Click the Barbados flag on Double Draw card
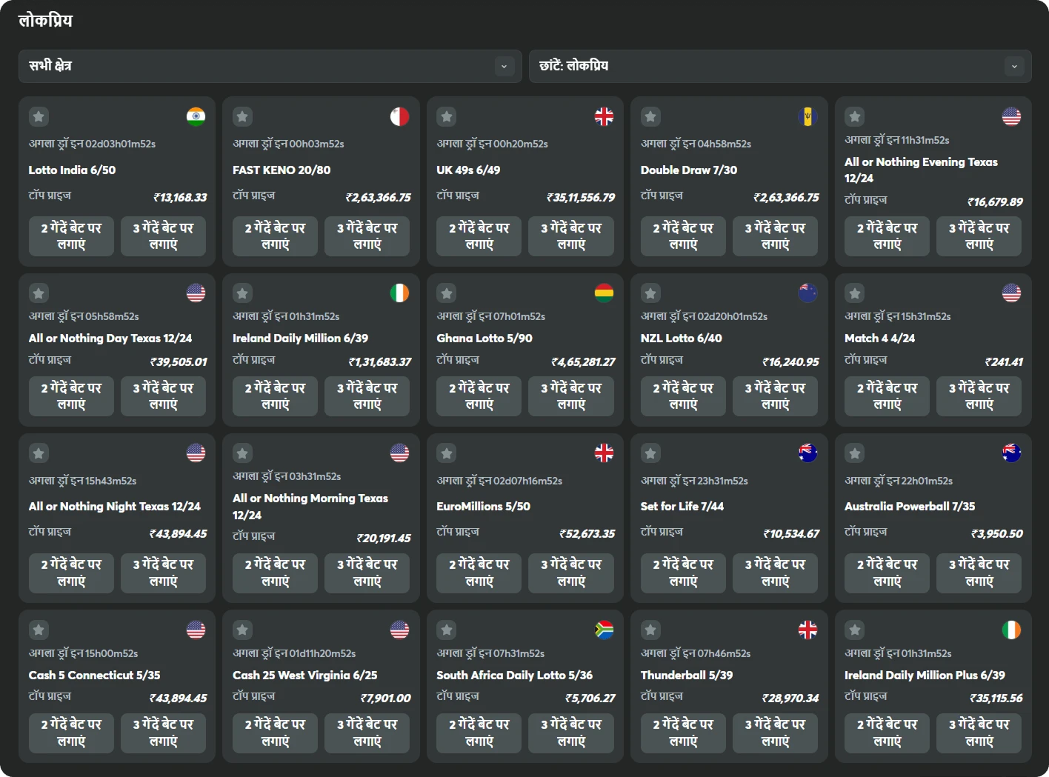Image resolution: width=1049 pixels, height=777 pixels. coord(807,116)
